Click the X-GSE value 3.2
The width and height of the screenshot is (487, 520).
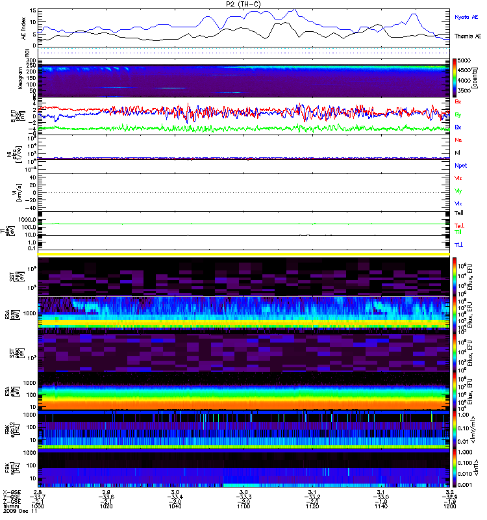[x=449, y=492]
